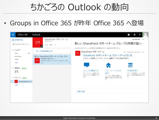Open the second tab beside ファイル in group header
The image size is (159, 120).
click(51, 45)
